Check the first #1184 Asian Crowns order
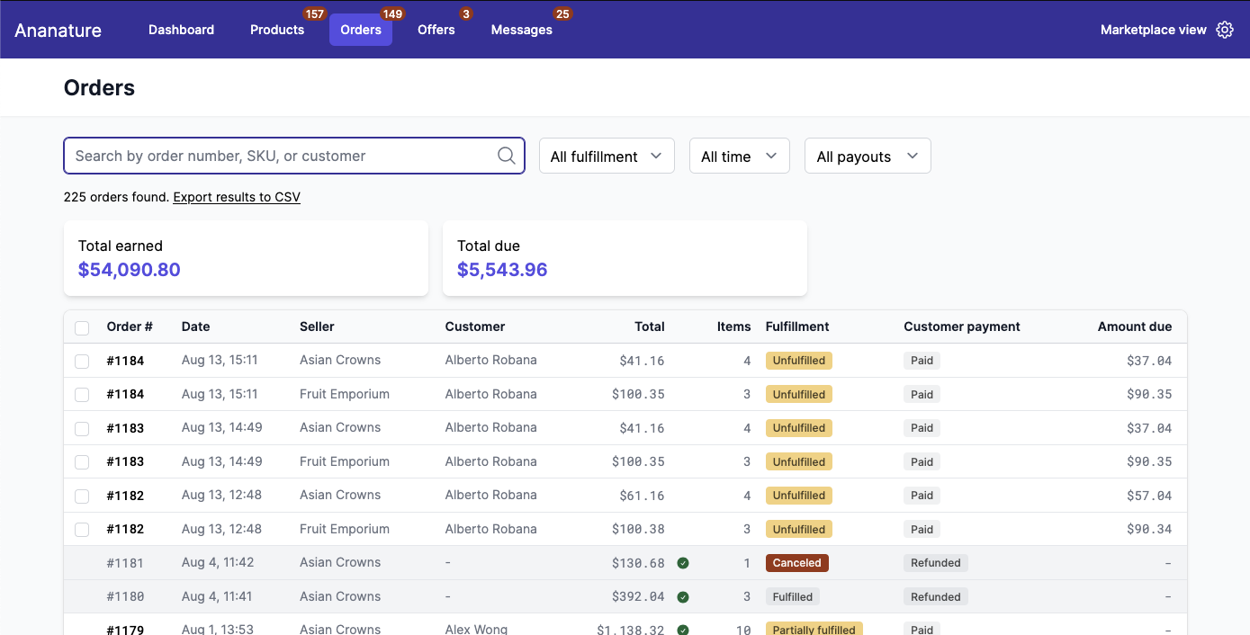Image resolution: width=1250 pixels, height=635 pixels. [82, 361]
